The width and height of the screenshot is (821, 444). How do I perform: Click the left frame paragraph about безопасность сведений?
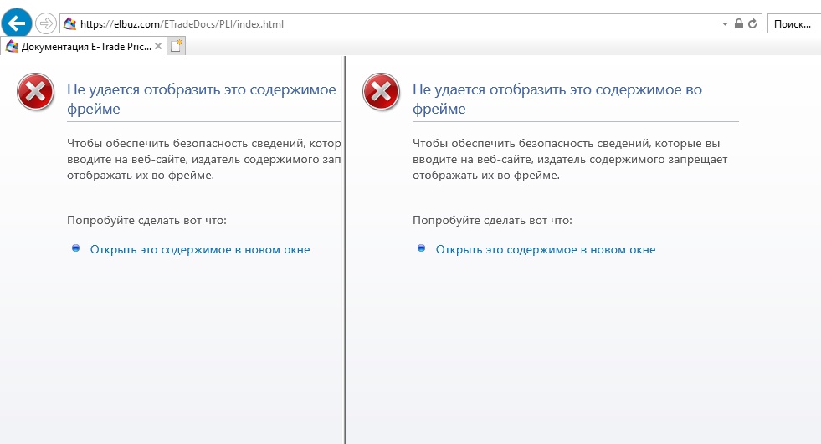point(204,159)
